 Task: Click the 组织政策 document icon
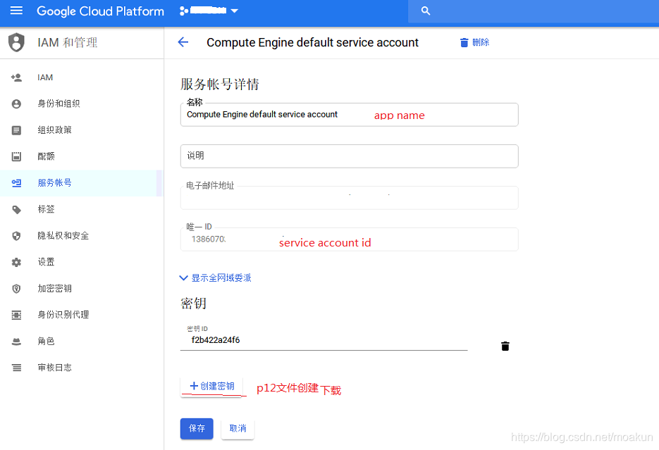[x=16, y=130]
